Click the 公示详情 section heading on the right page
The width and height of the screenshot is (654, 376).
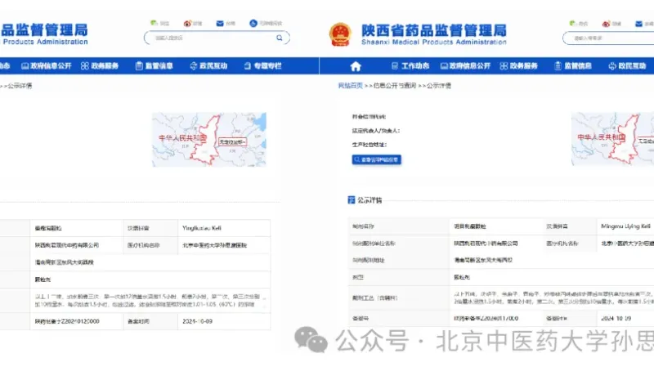point(370,200)
